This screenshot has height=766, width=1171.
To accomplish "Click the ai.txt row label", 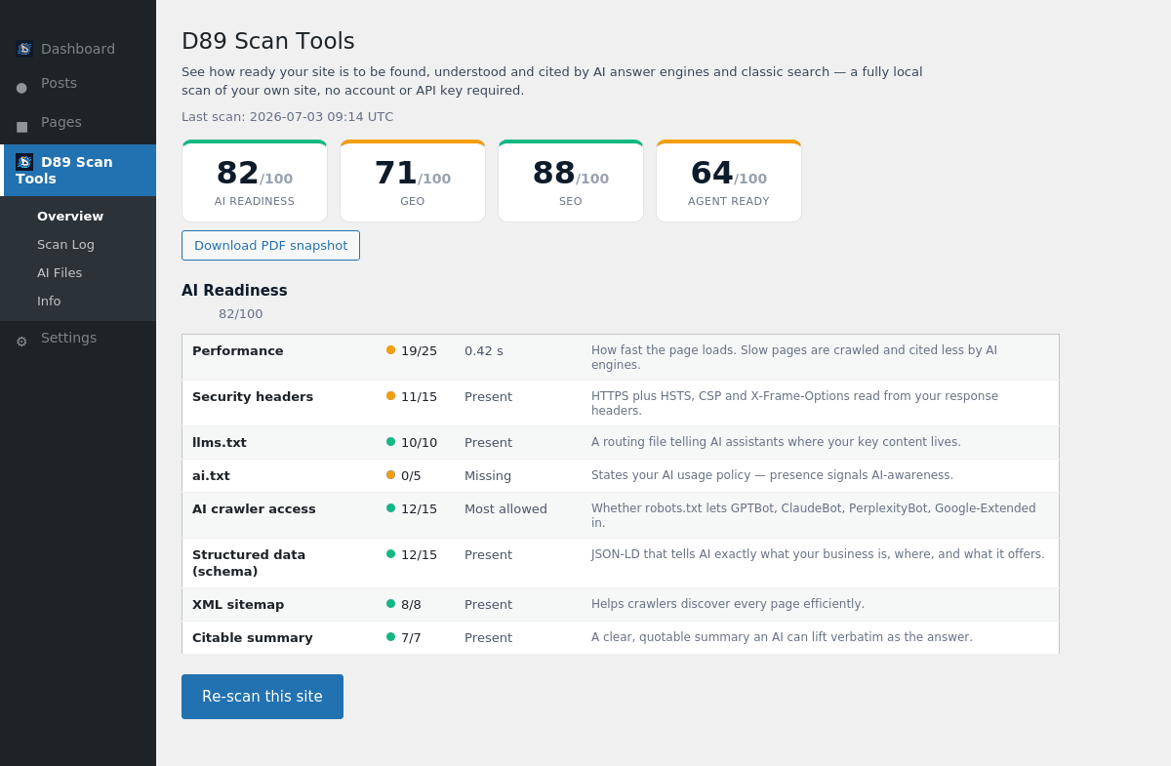I will 211,476.
